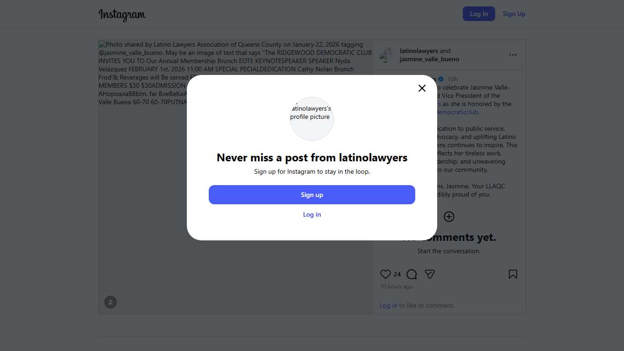The width and height of the screenshot is (624, 351).
Task: Save the post with bookmark icon
Action: pos(513,274)
